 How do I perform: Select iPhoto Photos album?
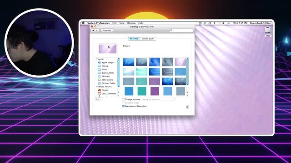pos(105,90)
